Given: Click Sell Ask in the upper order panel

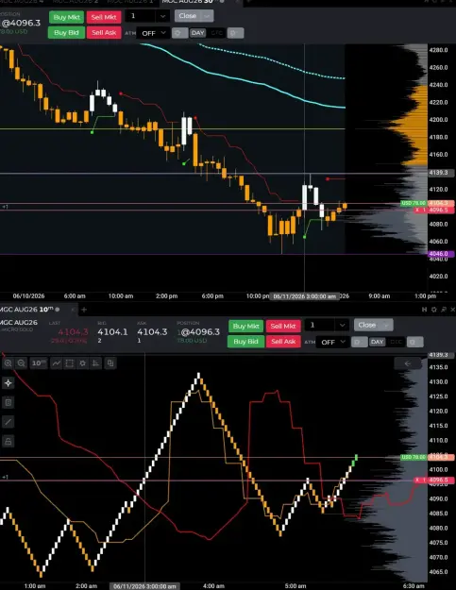Looking at the screenshot, I should pos(104,33).
